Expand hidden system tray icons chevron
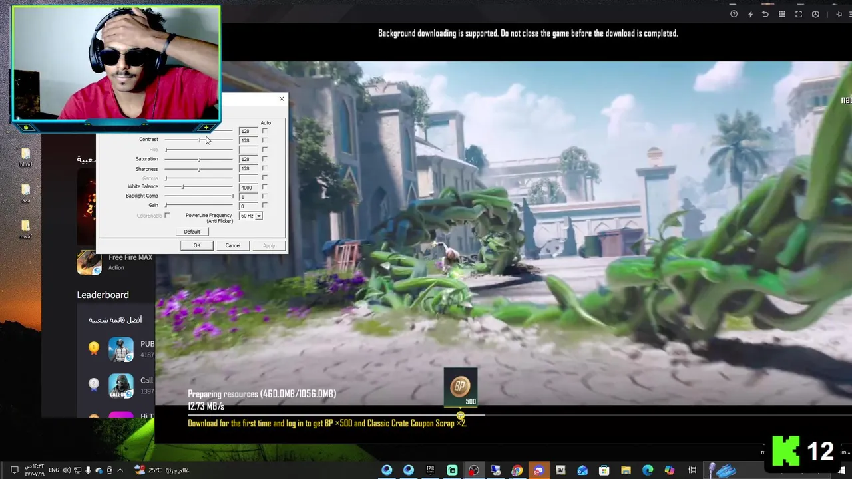The height and width of the screenshot is (479, 852). coord(121,470)
